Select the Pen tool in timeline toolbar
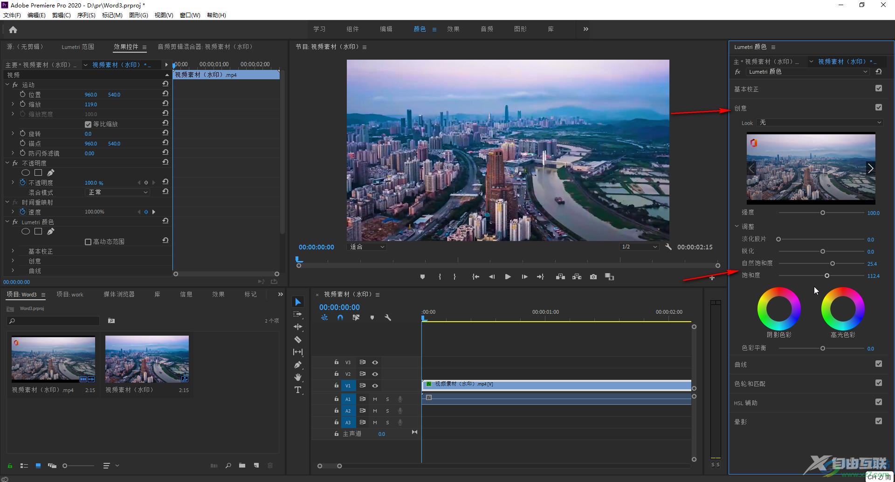 [x=298, y=365]
